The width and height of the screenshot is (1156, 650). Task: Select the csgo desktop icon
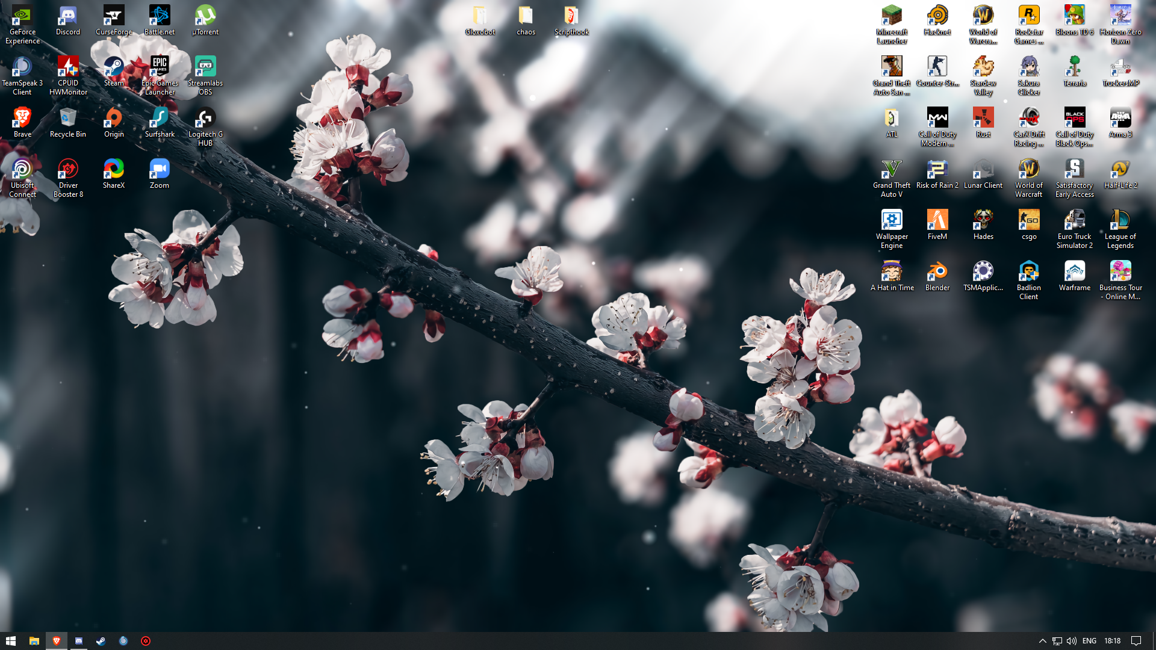(1029, 224)
